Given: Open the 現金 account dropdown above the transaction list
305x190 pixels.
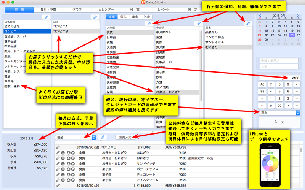Looking at the screenshot, I should click(75, 138).
